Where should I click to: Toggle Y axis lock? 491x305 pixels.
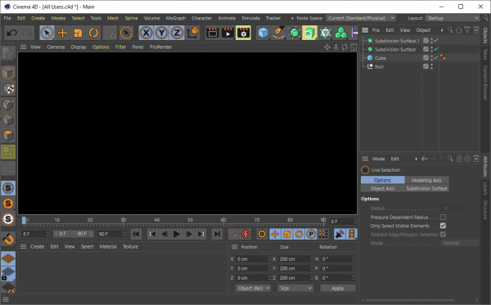[161, 33]
